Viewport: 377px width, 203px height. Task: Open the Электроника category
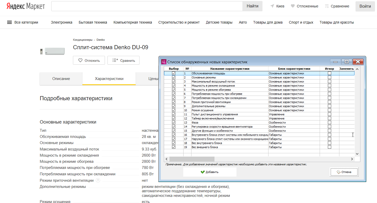point(61,22)
